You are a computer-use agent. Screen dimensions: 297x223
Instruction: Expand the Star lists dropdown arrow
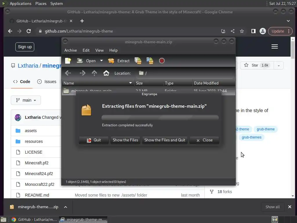[278, 65]
